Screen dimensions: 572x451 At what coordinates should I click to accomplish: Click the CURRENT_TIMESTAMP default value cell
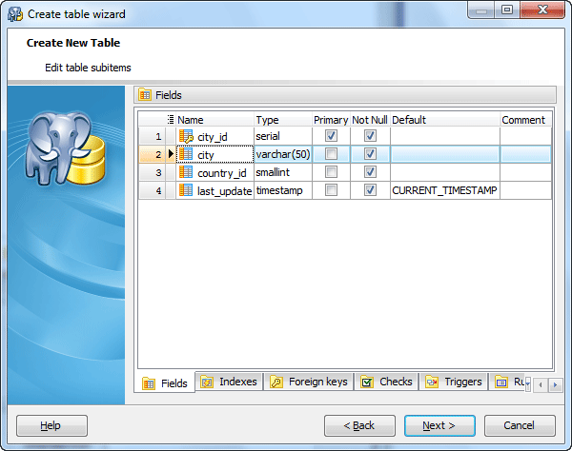click(x=444, y=190)
